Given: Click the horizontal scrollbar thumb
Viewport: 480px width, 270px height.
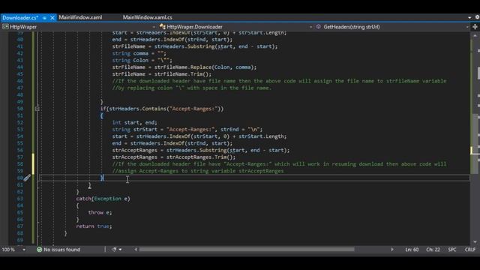Looking at the screenshot, I should tap(247, 250).
